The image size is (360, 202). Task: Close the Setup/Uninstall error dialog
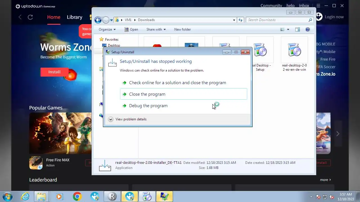click(245, 52)
